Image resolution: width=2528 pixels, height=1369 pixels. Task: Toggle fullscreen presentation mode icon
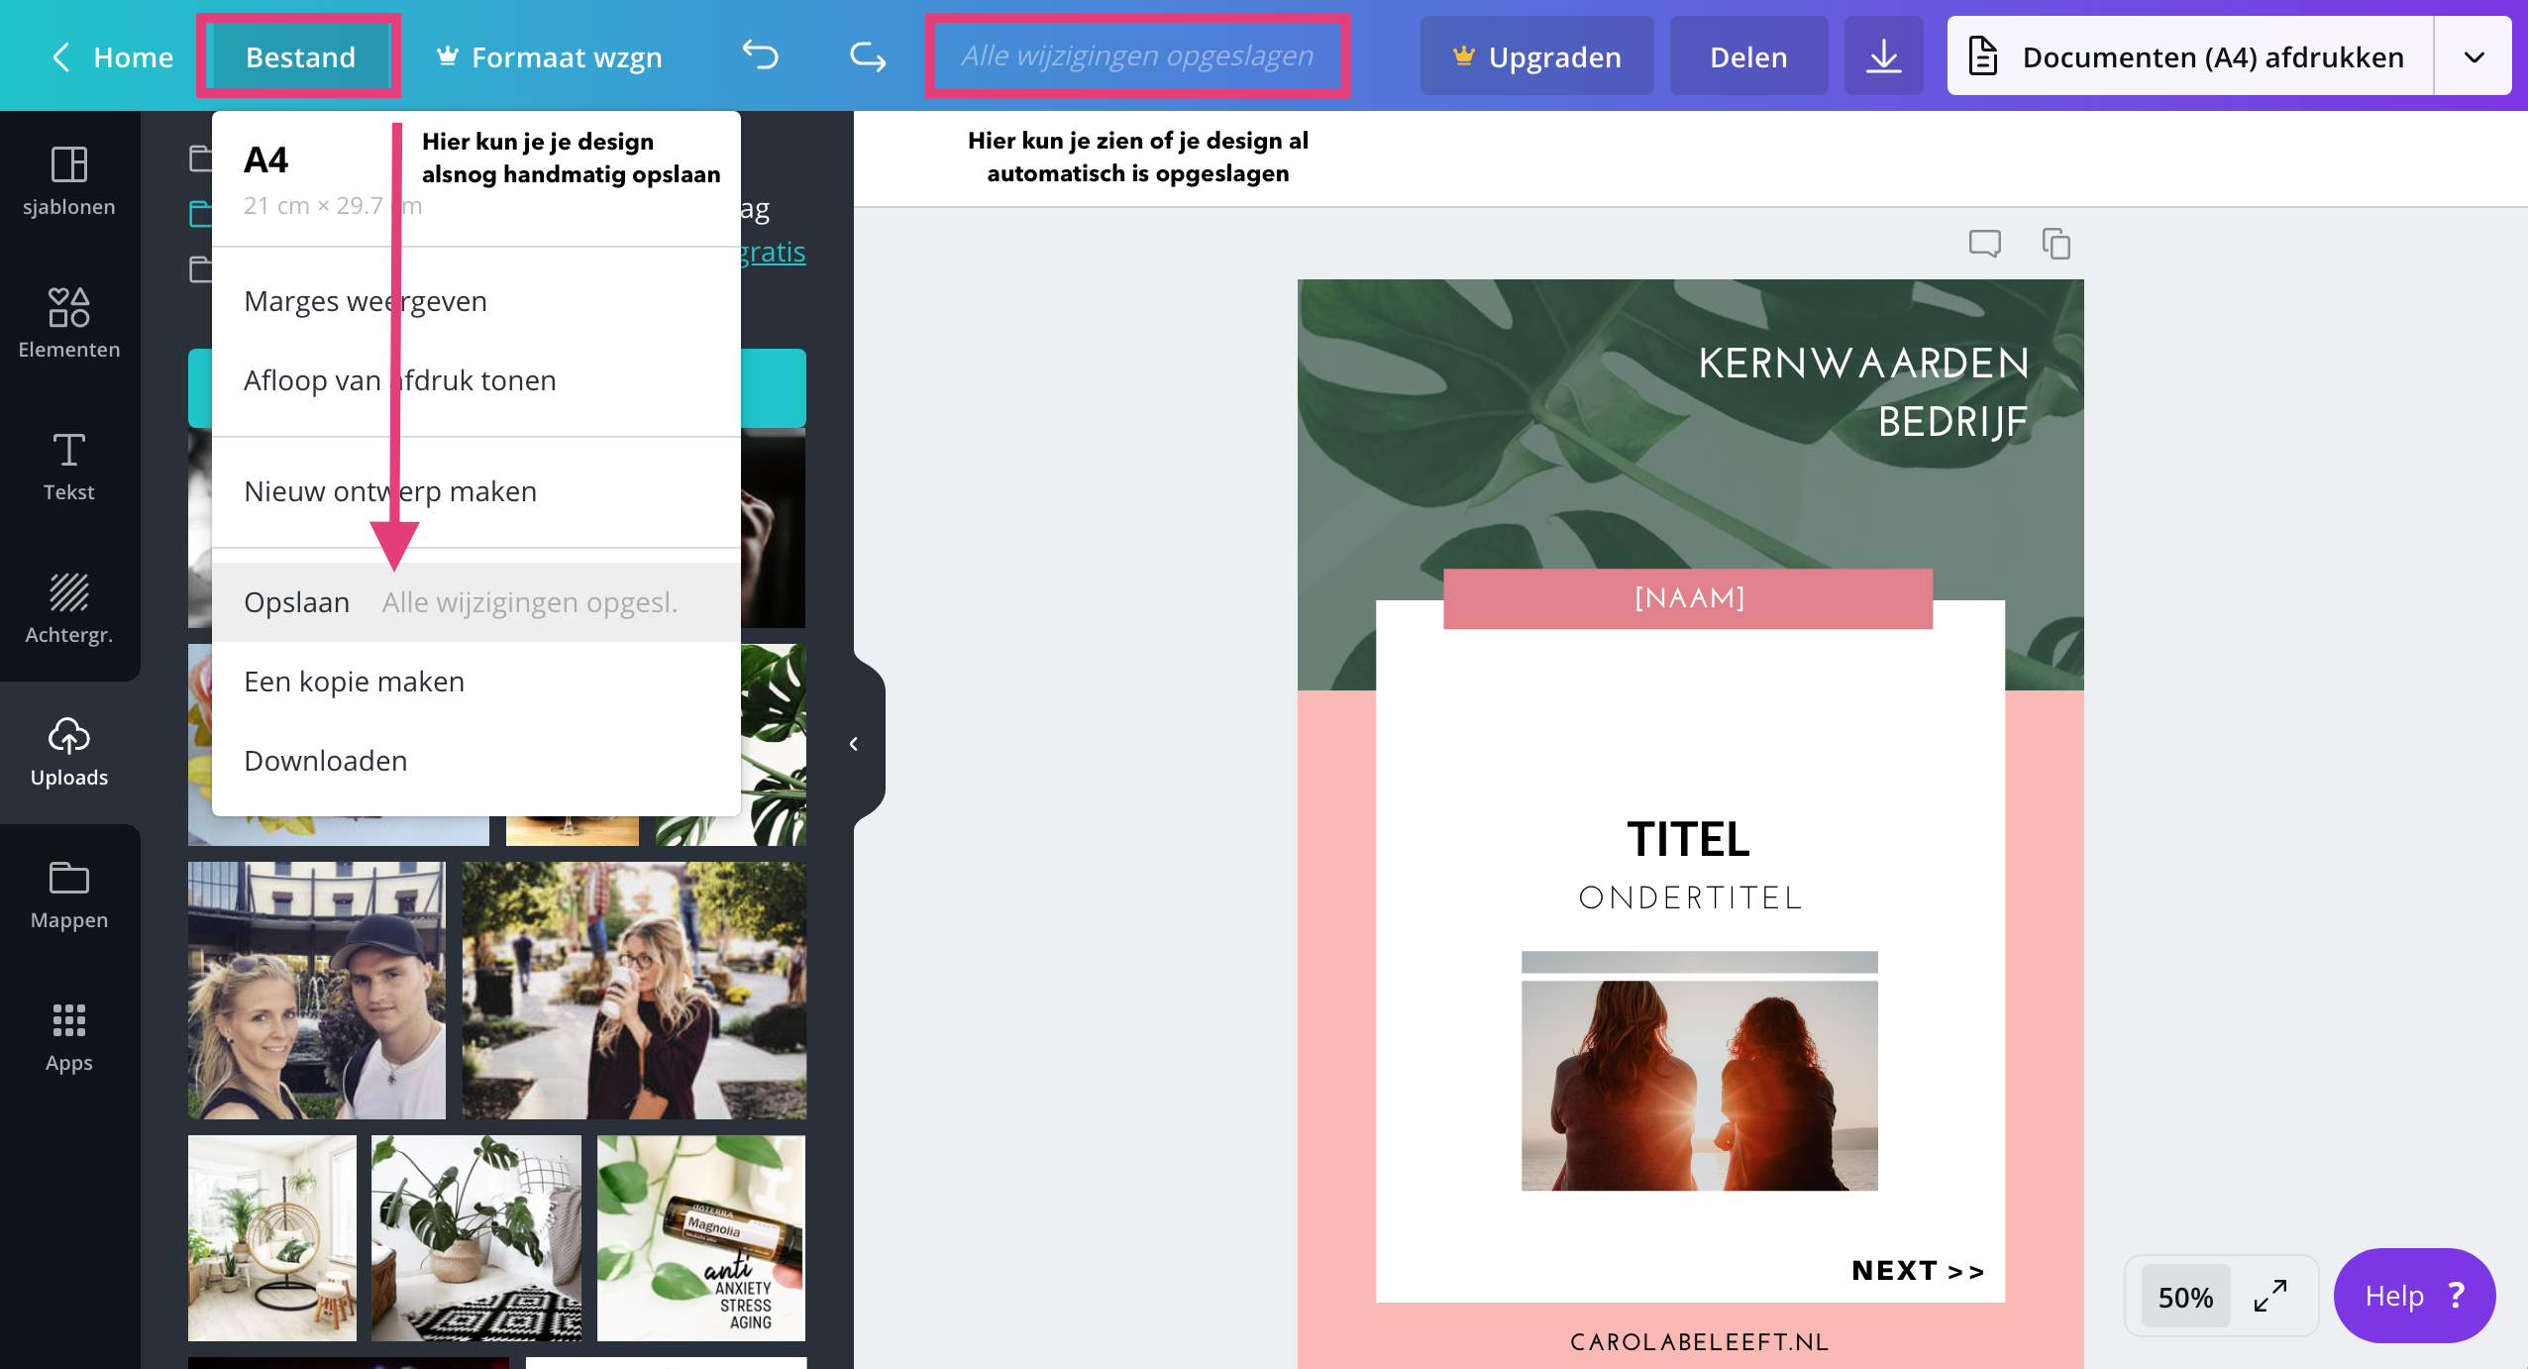coord(2269,1296)
